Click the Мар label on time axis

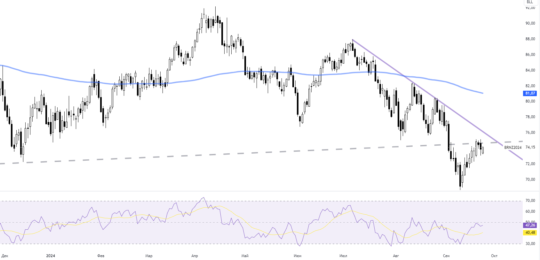pyautogui.click(x=149, y=256)
